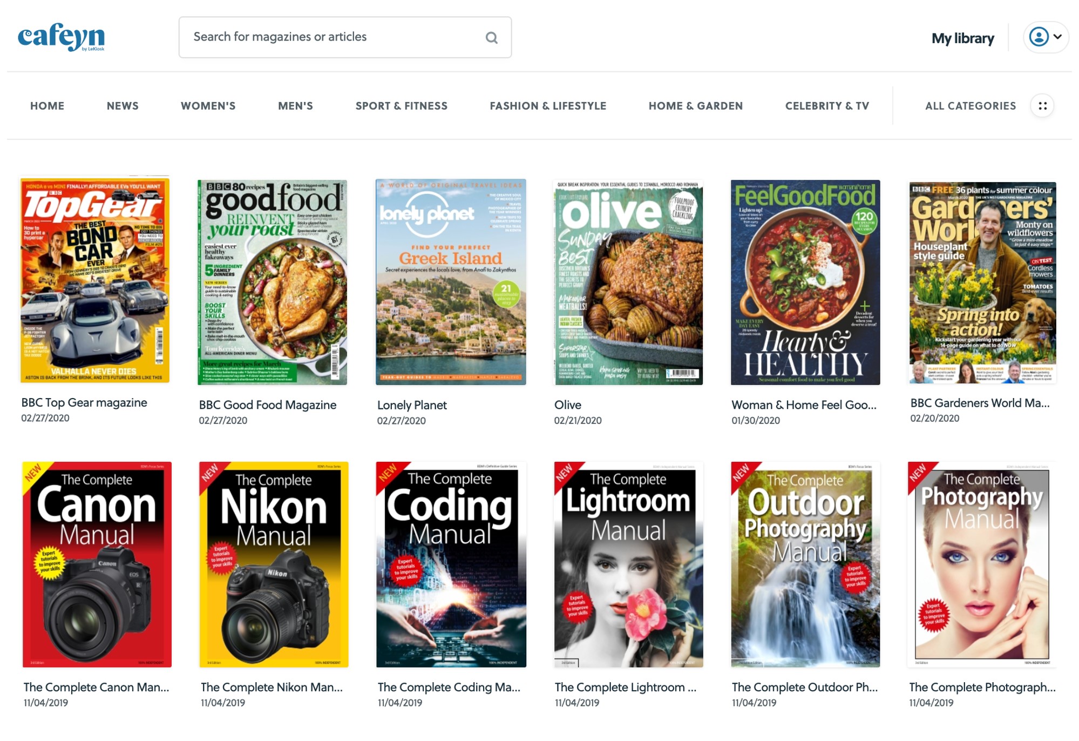1079x741 pixels.
Task: Open BBC Top Gear magazine cover
Action: coord(95,280)
